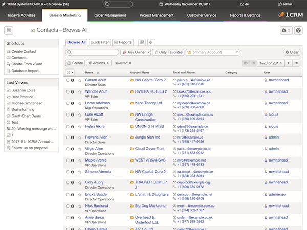
Task: Select the checkbox for Rowena Allan
Action: click(68, 137)
